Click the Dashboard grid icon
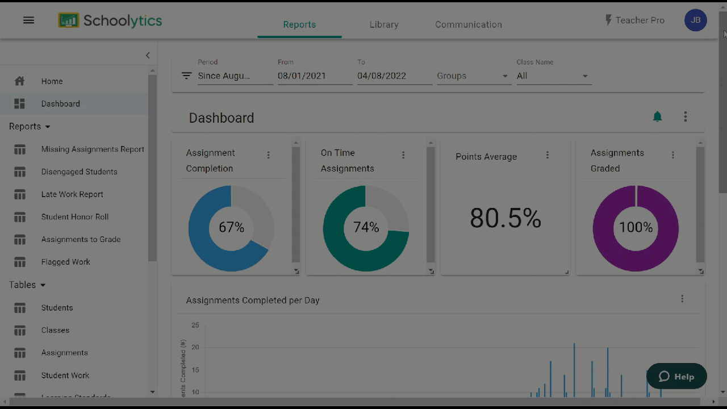727x409 pixels. click(20, 104)
